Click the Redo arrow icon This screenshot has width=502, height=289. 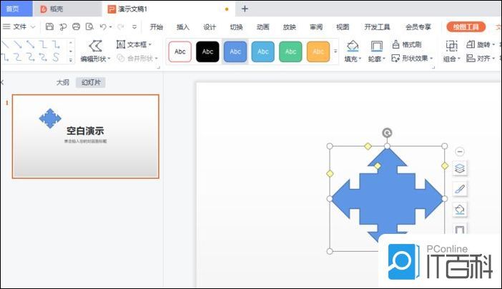click(120, 26)
